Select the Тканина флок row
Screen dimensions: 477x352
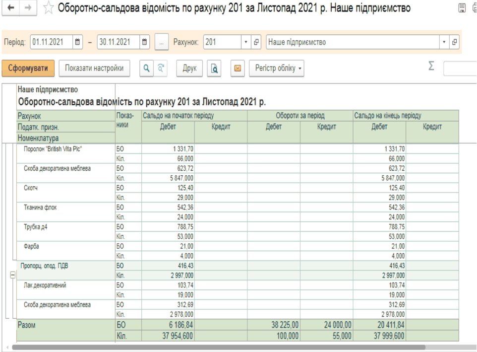click(66, 212)
